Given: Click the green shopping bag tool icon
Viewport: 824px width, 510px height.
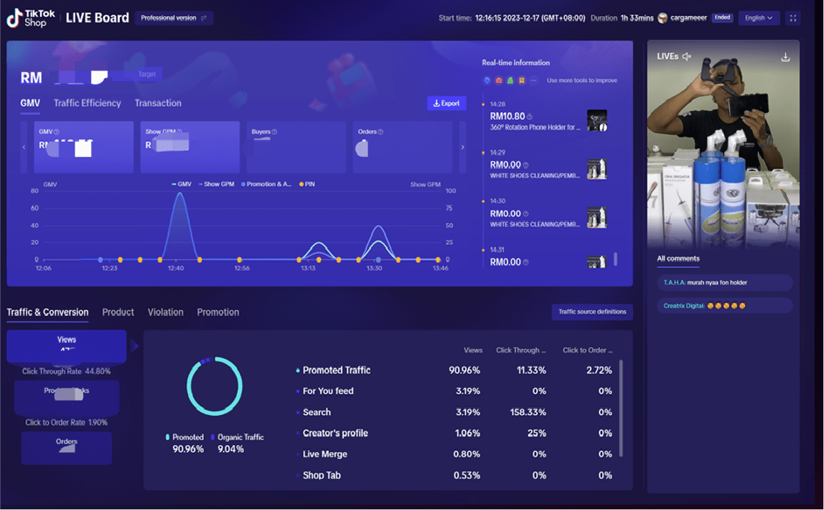Looking at the screenshot, I should pyautogui.click(x=510, y=81).
